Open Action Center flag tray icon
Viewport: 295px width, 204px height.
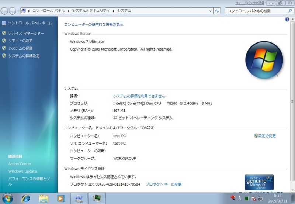tap(253, 198)
